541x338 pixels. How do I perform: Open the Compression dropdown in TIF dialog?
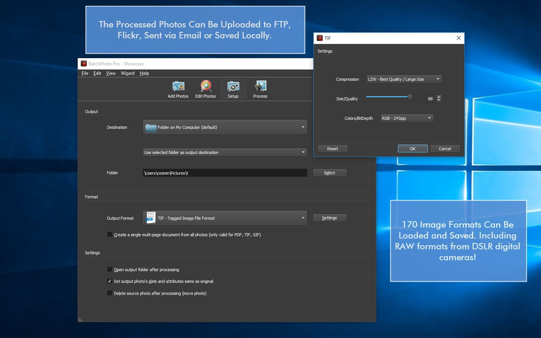[x=404, y=79]
